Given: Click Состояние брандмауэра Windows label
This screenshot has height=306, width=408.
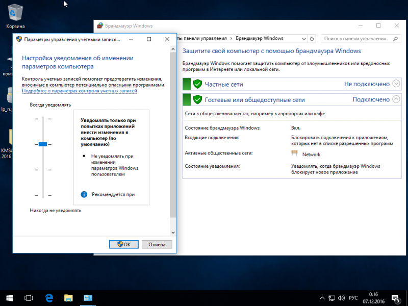Looking at the screenshot, I should 222,128.
